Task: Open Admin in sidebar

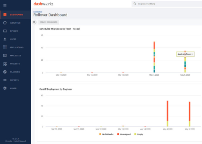Action: [x=16, y=88]
